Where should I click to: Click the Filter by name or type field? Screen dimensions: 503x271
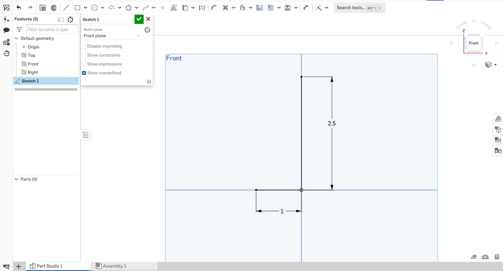click(52, 29)
